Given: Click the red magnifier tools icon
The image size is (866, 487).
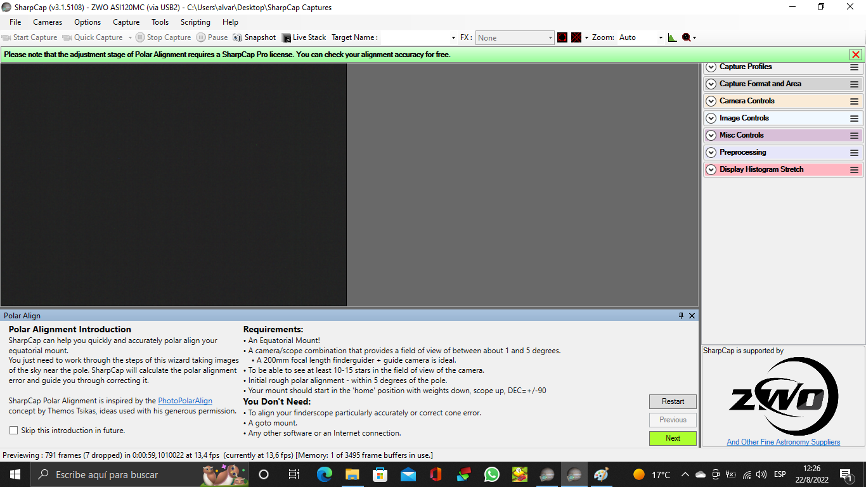Looking at the screenshot, I should (687, 37).
